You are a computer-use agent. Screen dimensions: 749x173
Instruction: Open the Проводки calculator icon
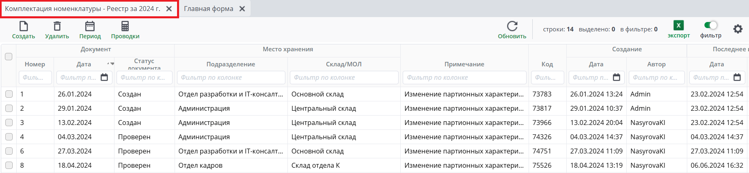click(x=125, y=26)
